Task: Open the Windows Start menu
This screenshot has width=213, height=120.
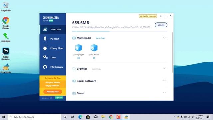Action: [x=4, y=117]
